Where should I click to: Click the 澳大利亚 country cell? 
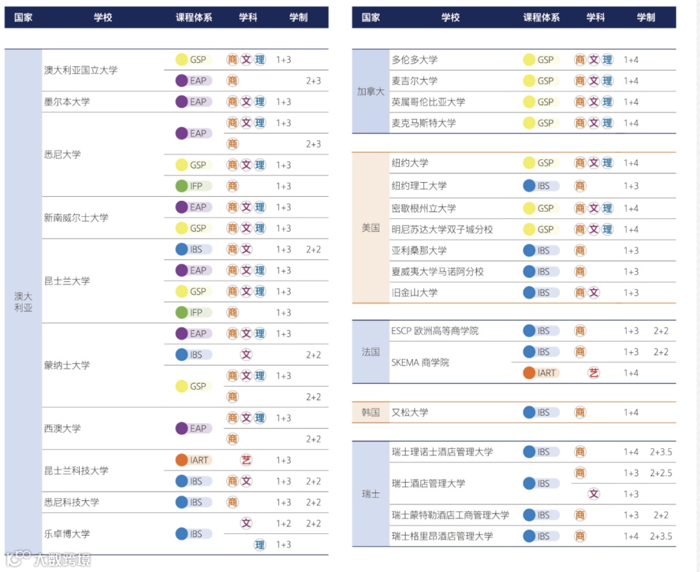pos(23,302)
